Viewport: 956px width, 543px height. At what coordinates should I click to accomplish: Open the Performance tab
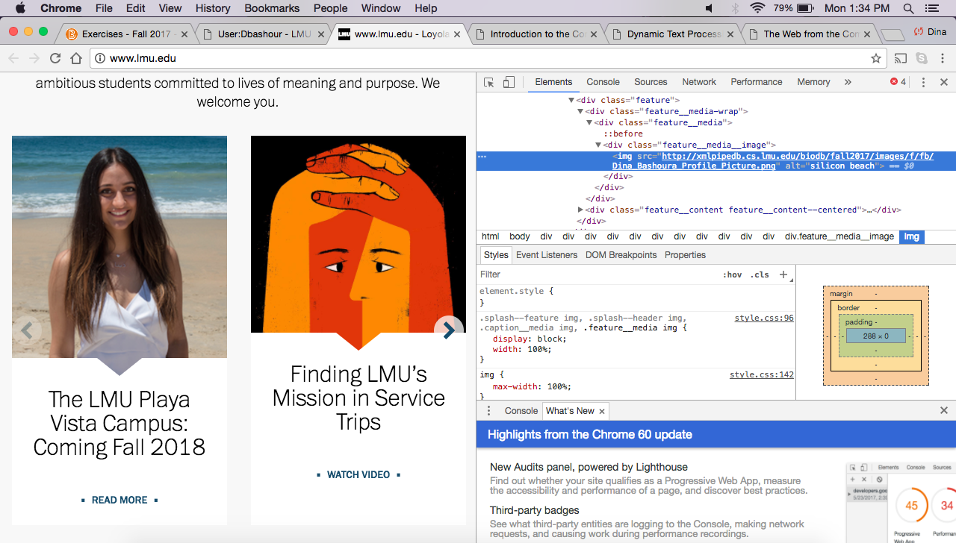click(757, 82)
